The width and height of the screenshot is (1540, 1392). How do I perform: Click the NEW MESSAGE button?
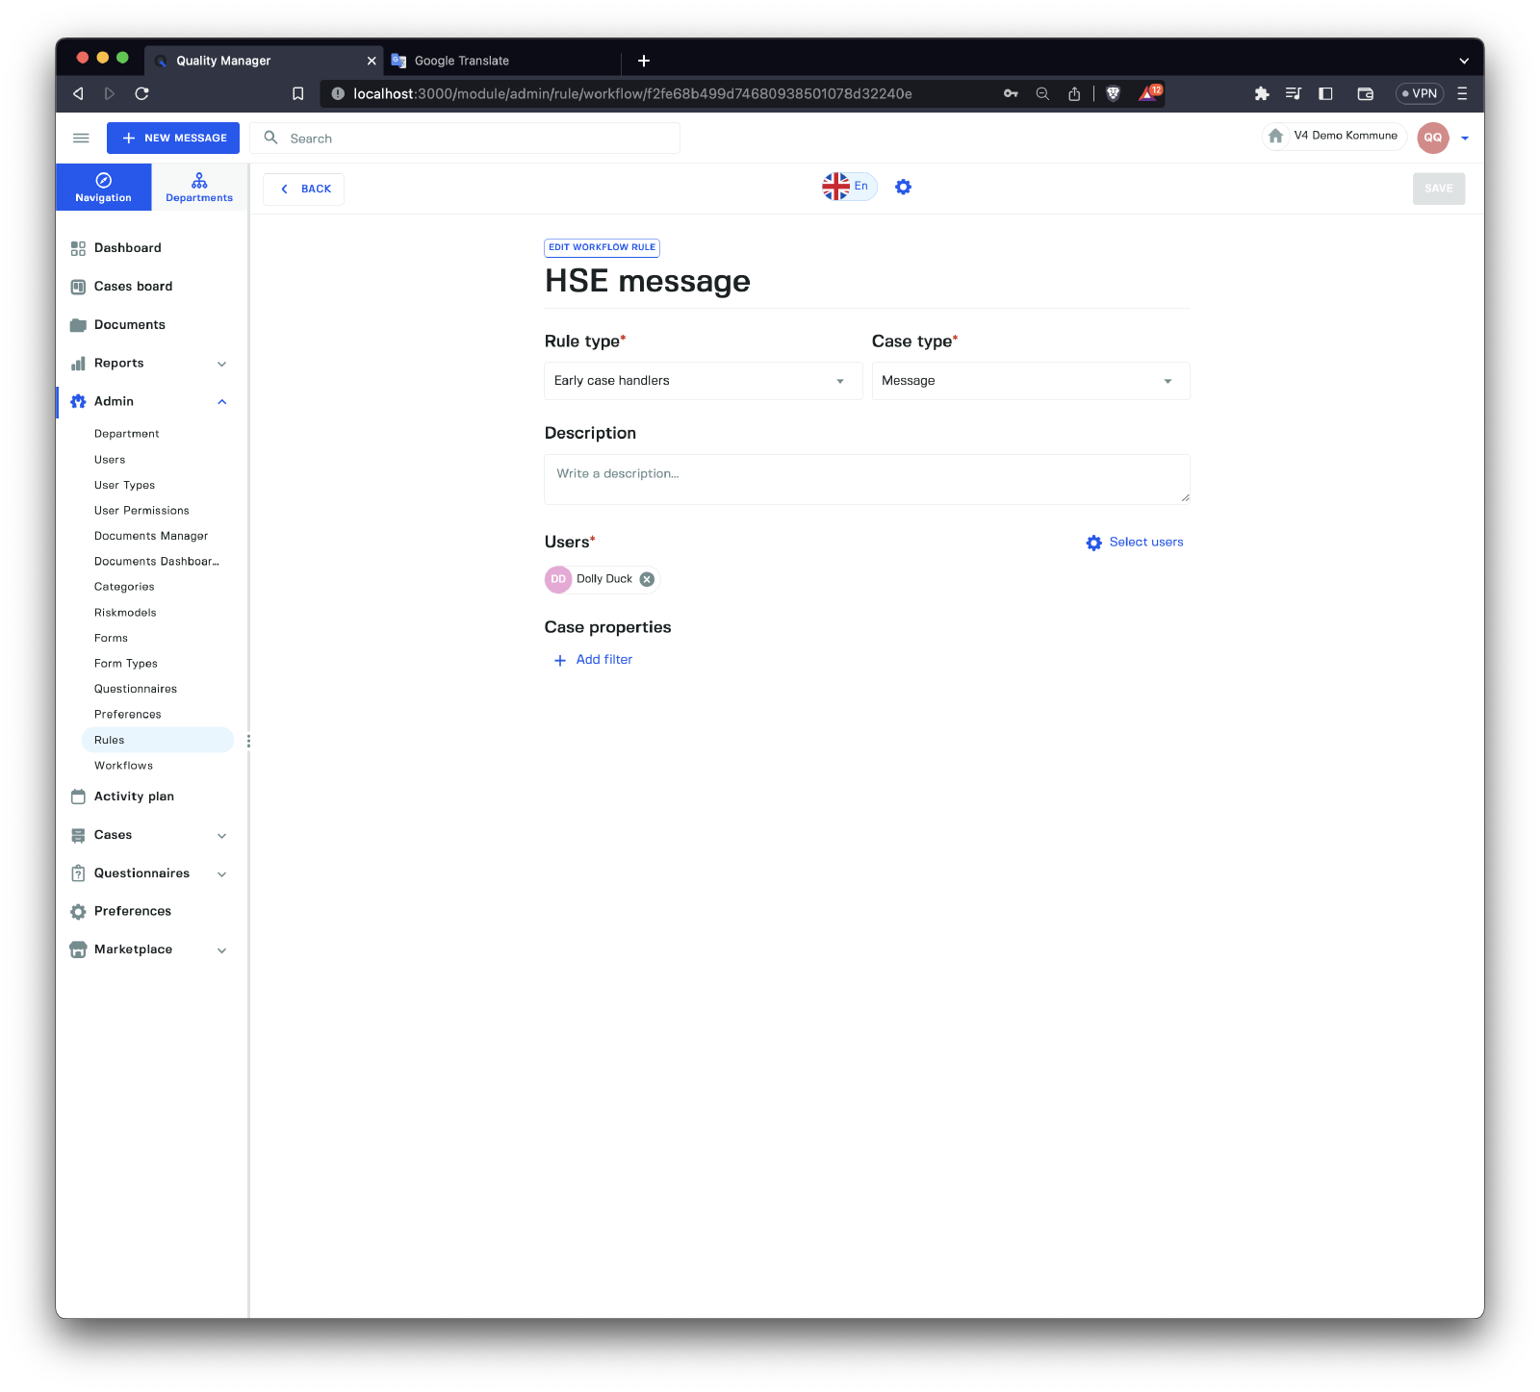(173, 139)
